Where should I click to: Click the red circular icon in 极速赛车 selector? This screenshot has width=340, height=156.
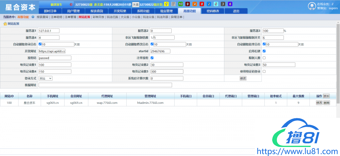(x=71, y=4)
